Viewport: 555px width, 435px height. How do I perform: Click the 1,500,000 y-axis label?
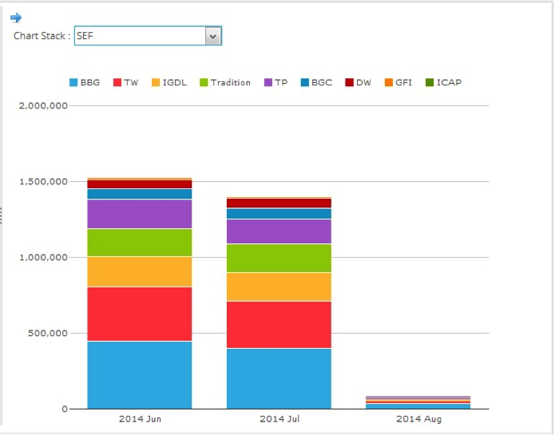(x=43, y=182)
